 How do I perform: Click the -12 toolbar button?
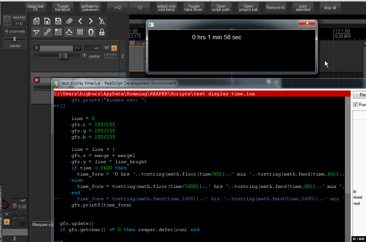point(139,8)
